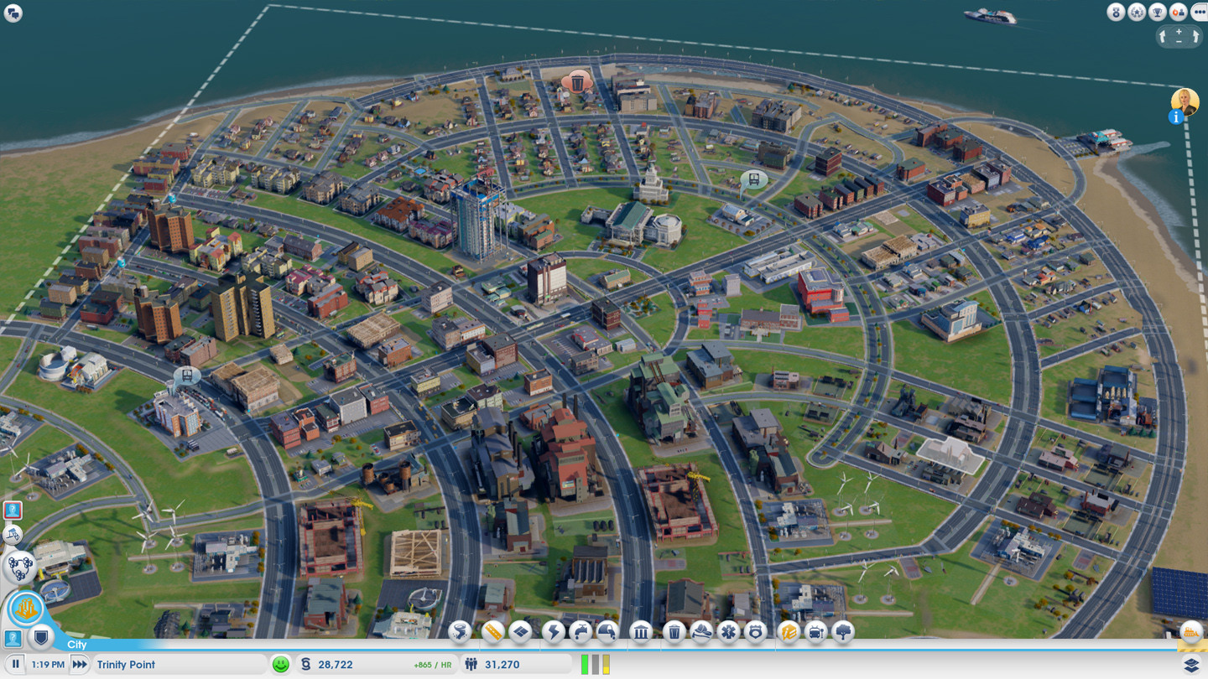Open the Waste disposal trash can menu
This screenshot has height=679, width=1208.
coord(674,631)
